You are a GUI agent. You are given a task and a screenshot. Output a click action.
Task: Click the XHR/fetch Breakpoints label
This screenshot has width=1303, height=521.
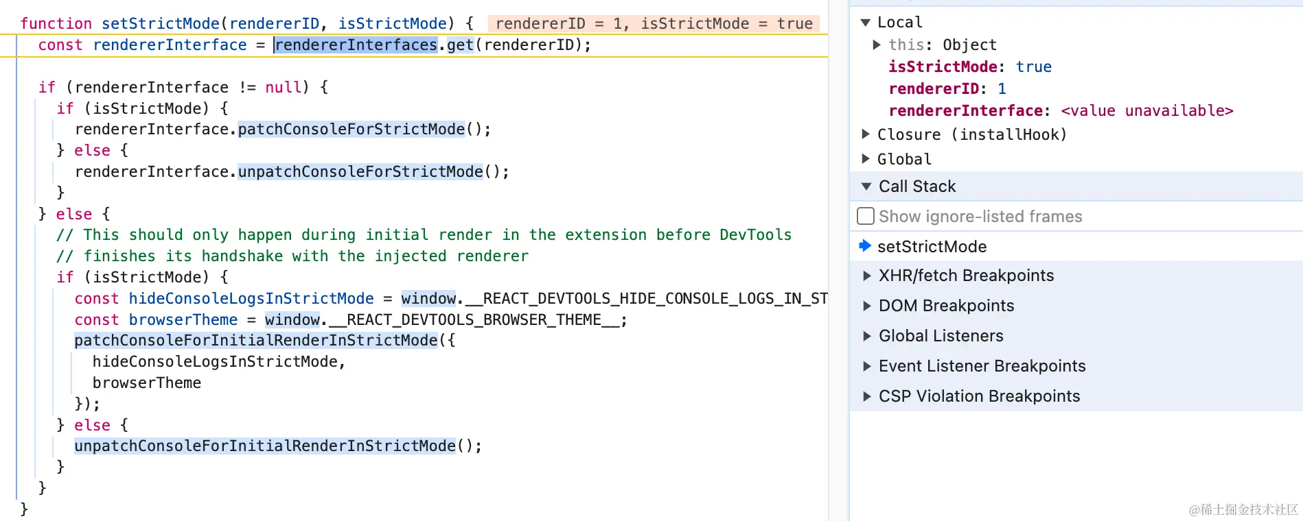click(x=966, y=276)
